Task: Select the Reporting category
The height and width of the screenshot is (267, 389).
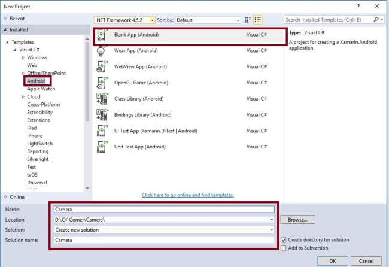Action: [38, 151]
